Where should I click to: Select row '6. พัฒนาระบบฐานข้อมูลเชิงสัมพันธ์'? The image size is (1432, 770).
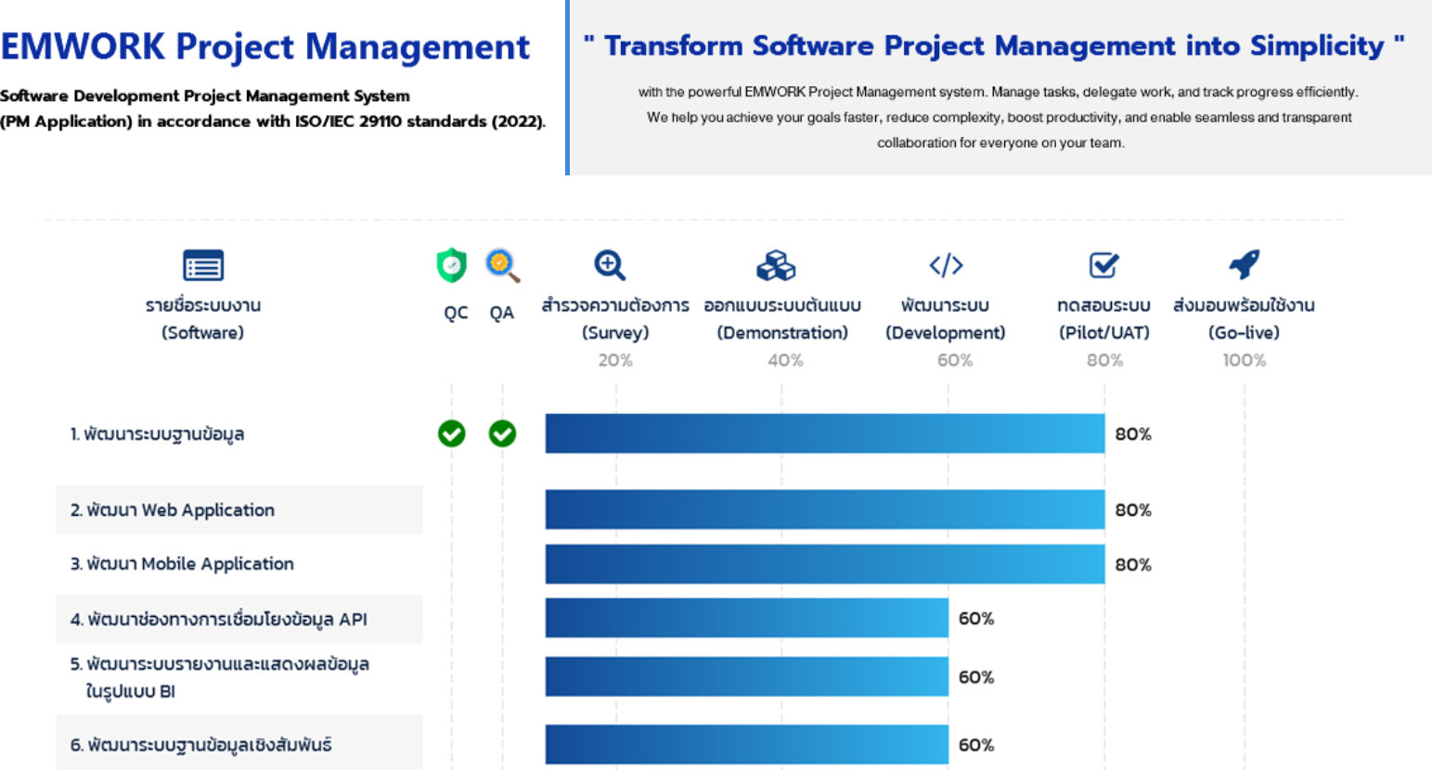tap(239, 742)
